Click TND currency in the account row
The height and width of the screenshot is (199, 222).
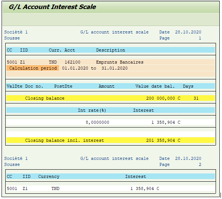[x=53, y=62]
